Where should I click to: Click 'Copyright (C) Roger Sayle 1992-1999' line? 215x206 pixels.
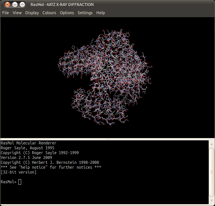pyautogui.click(x=40, y=153)
